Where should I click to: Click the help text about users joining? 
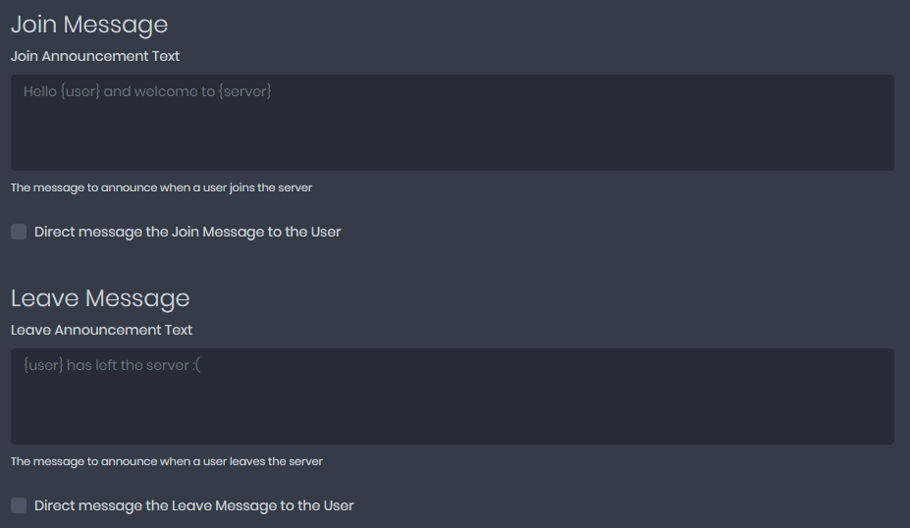point(161,187)
